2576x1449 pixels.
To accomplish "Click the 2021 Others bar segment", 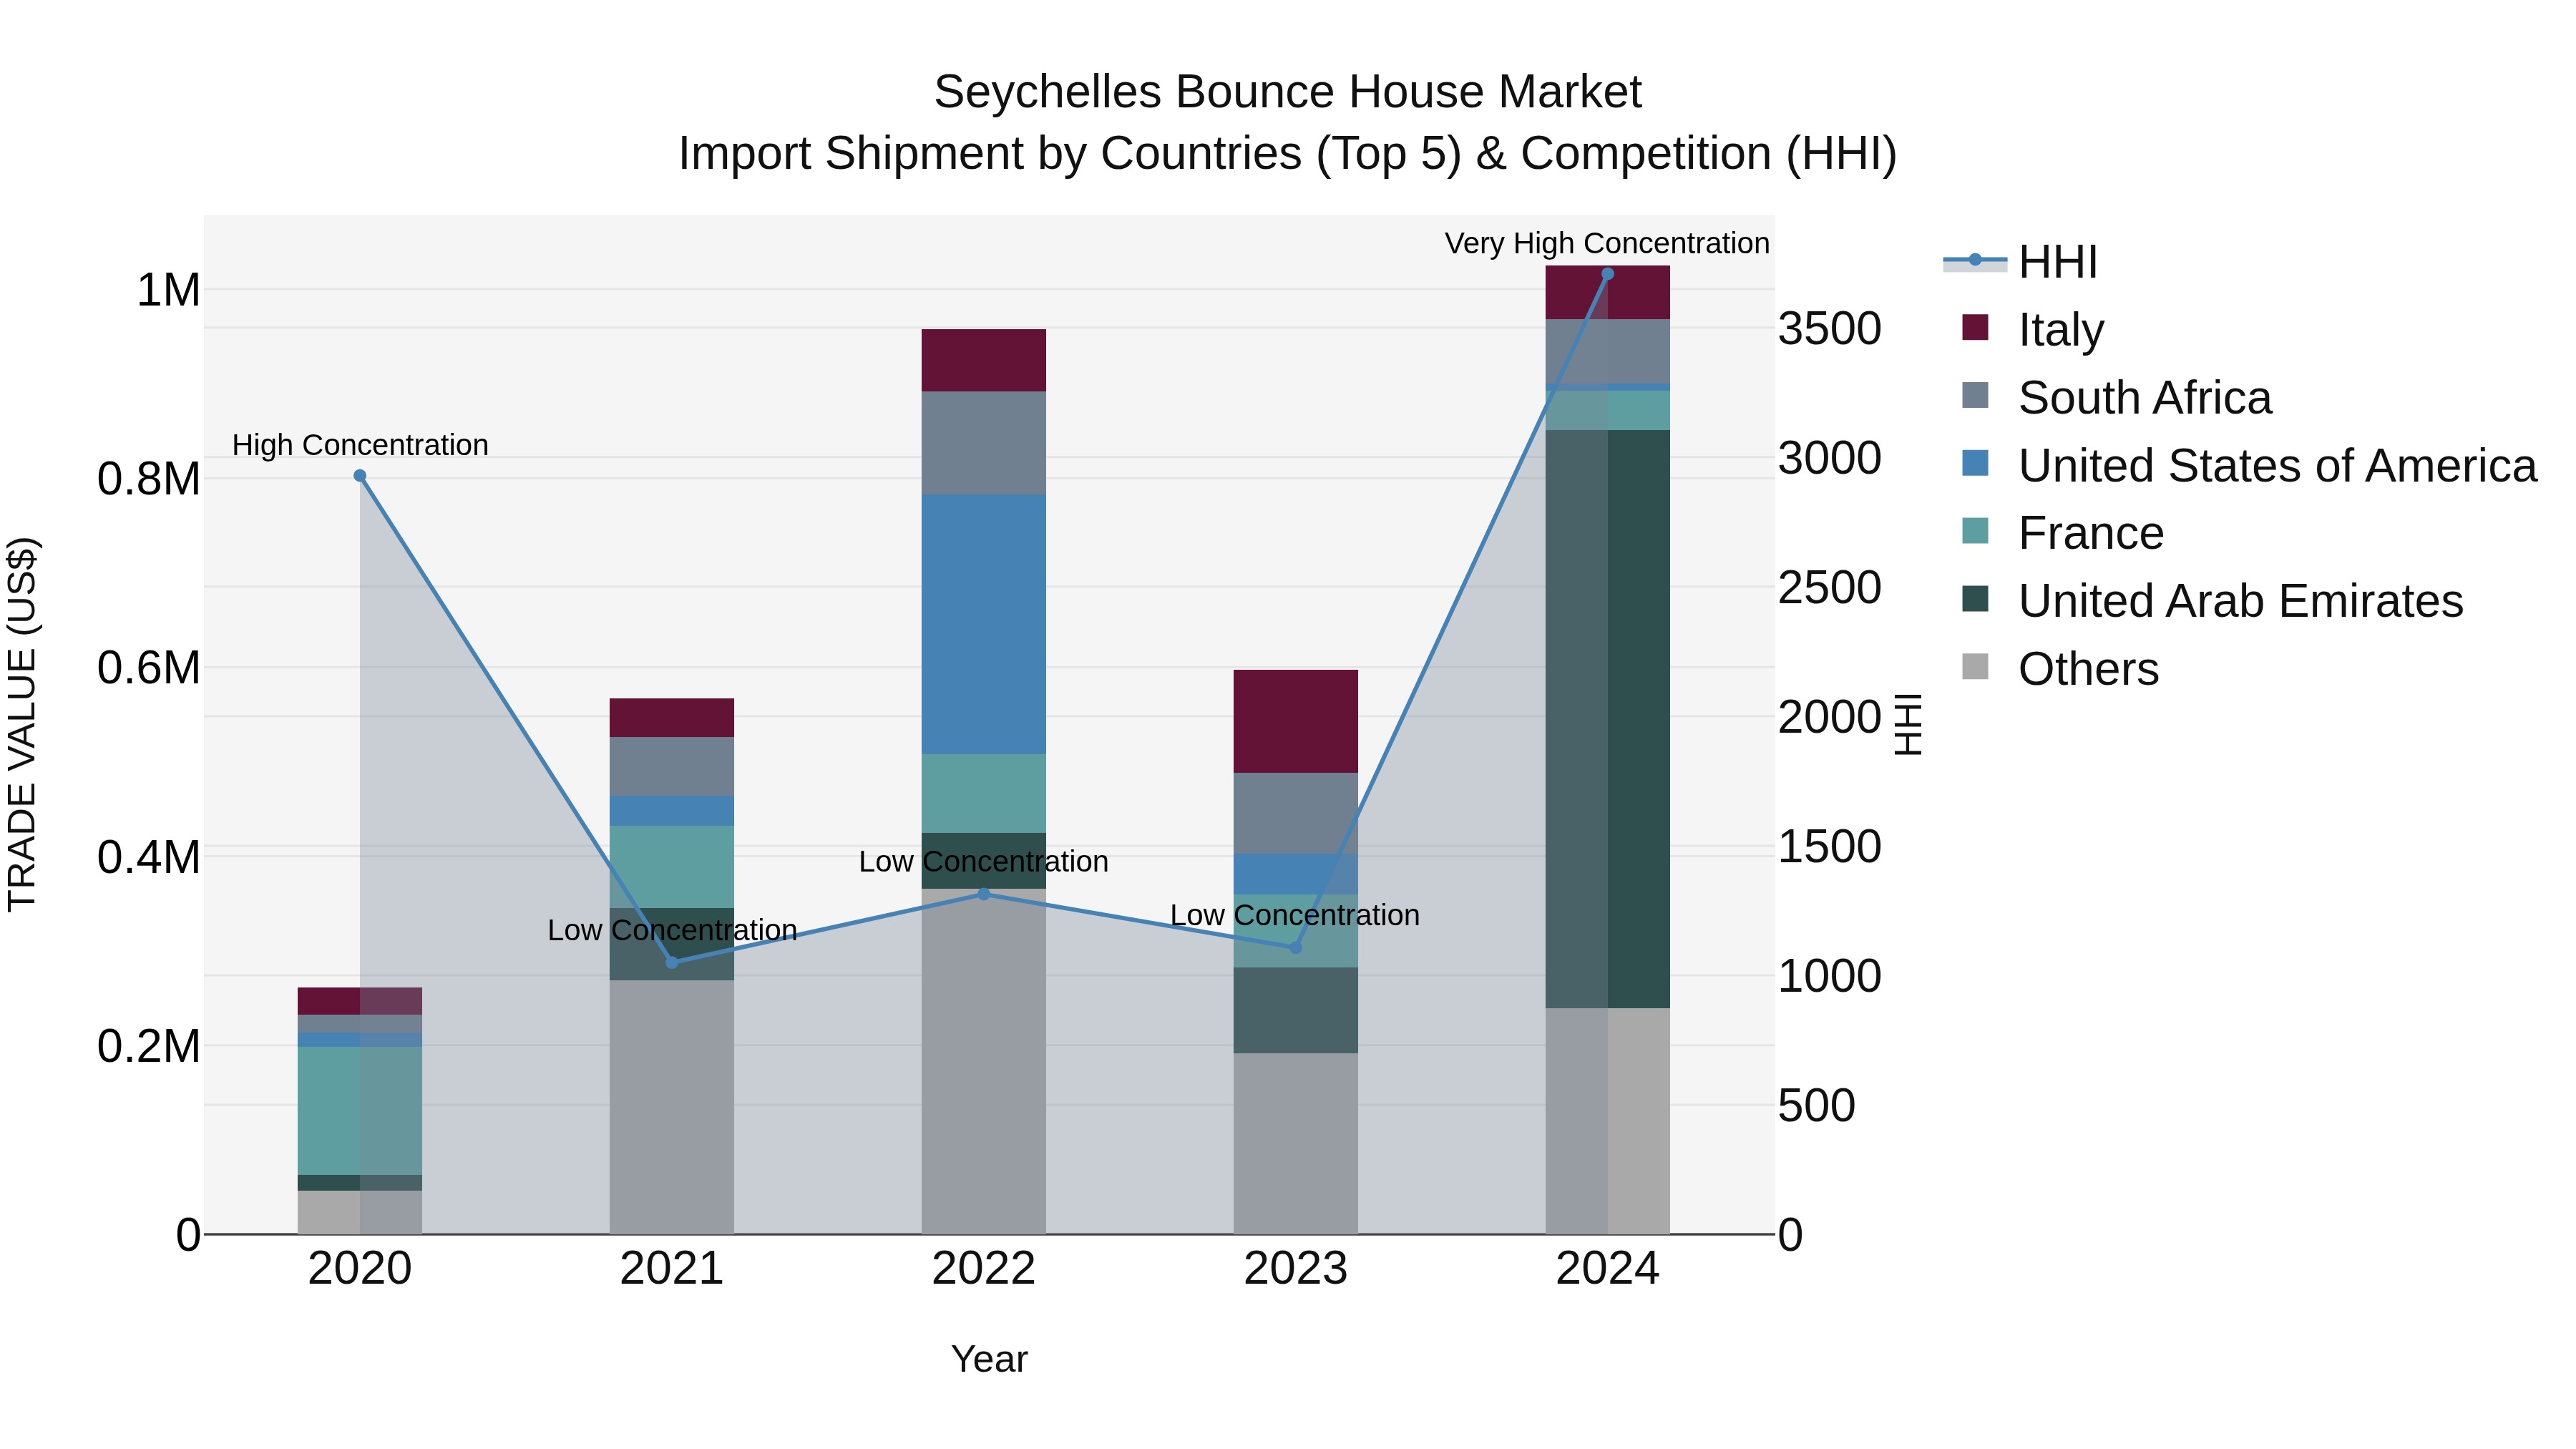I will pos(672,1107).
